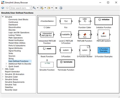Select the S-Function Builder block
Image resolution: width=120 pixels, height=98 pixels.
click(x=85, y=50)
